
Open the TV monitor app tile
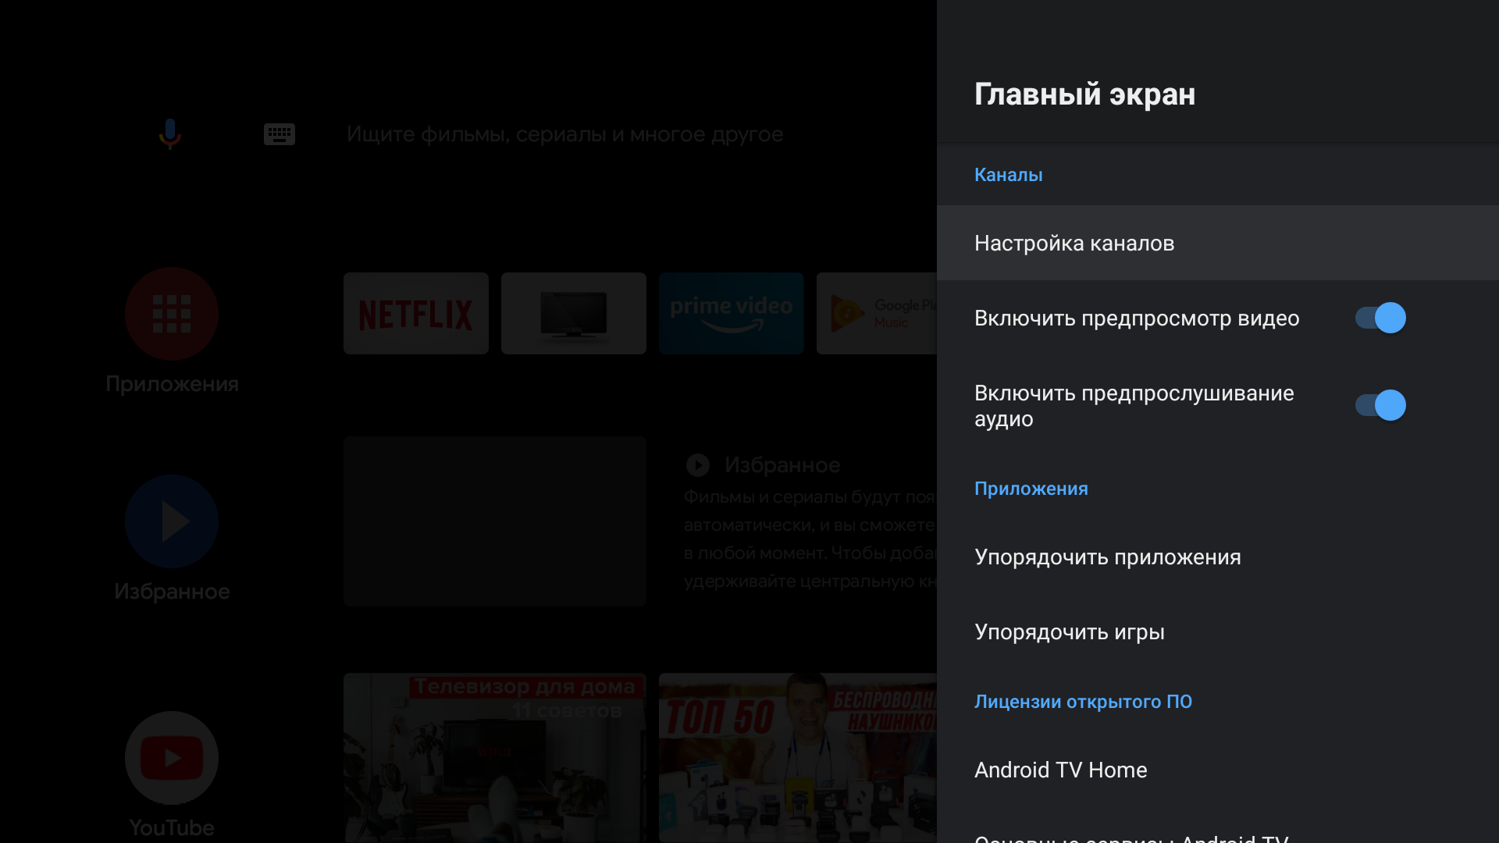[x=574, y=314]
